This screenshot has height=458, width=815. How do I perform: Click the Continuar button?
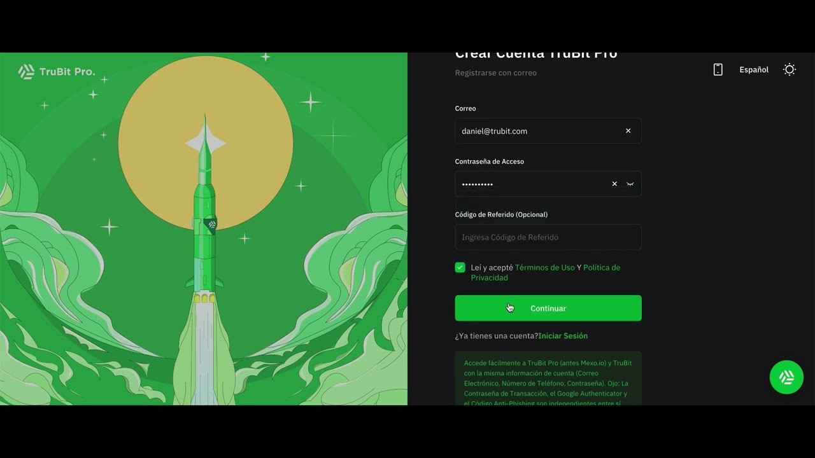(548, 308)
